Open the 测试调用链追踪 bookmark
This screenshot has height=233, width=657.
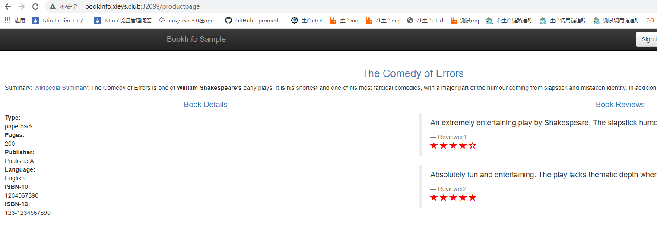pyautogui.click(x=616, y=20)
